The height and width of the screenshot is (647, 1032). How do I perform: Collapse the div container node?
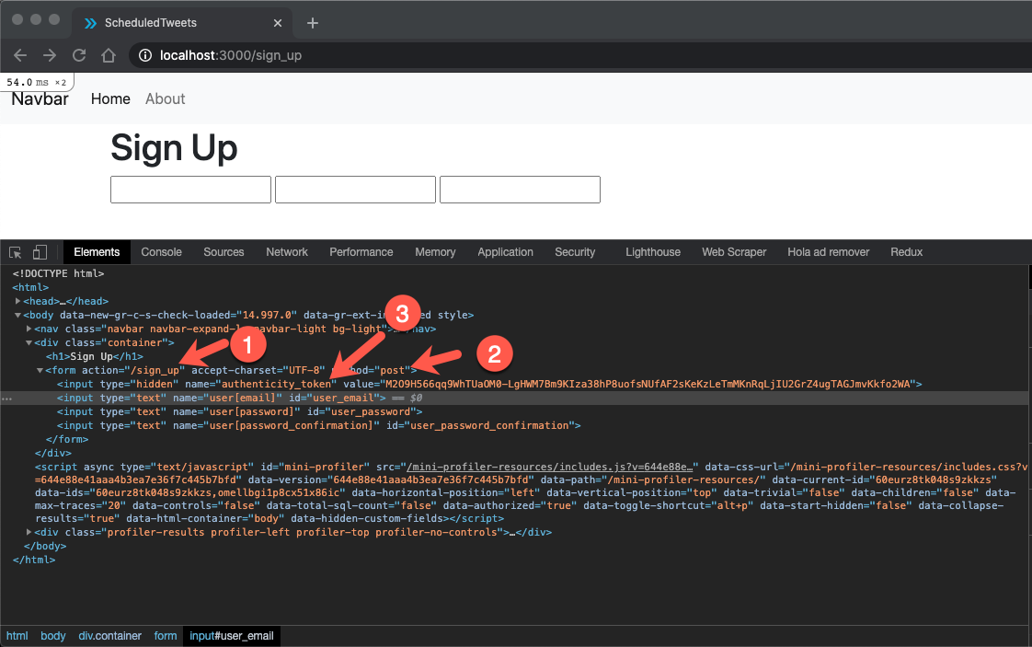click(29, 342)
